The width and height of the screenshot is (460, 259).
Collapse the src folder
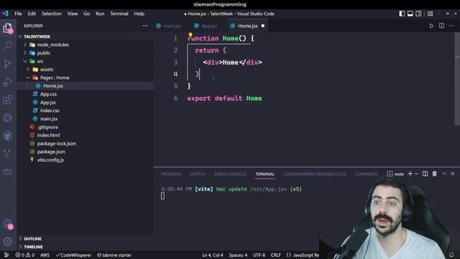(x=25, y=61)
